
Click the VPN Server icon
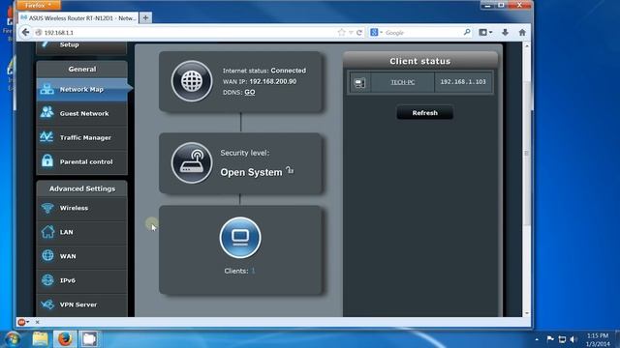(47, 304)
